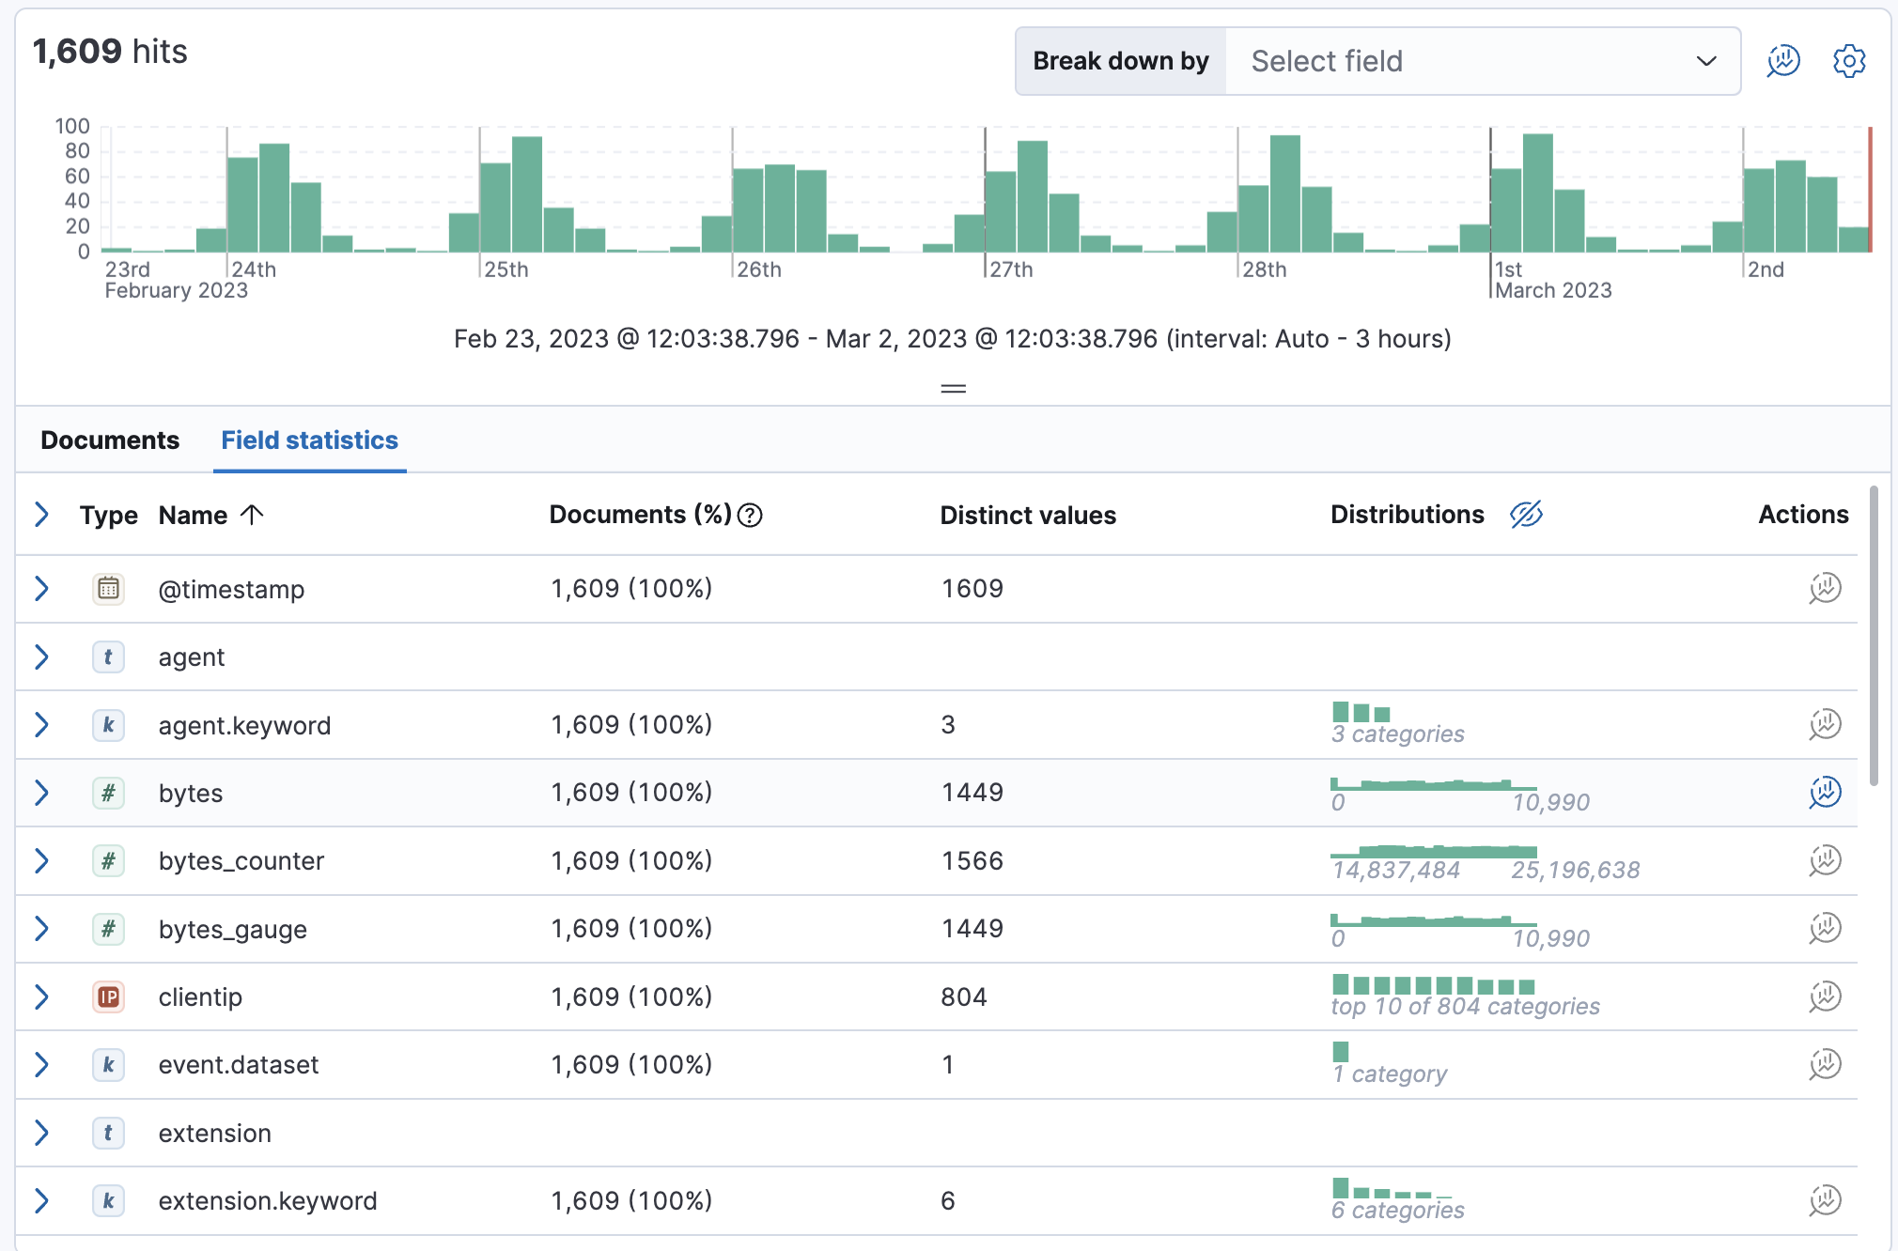Screen dimensions: 1898x1251
Task: Toggle the Distributions visibility eye icon
Action: click(x=1526, y=515)
